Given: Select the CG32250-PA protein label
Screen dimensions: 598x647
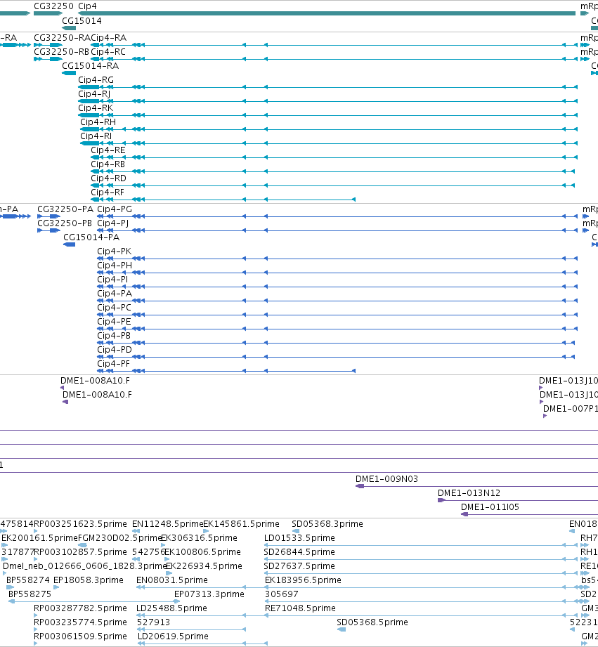Looking at the screenshot, I should 65,209.
